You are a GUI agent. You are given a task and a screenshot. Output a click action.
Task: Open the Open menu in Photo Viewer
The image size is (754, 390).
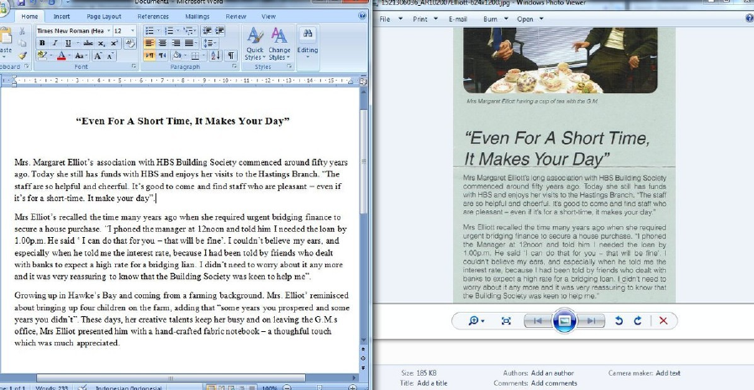coord(530,19)
